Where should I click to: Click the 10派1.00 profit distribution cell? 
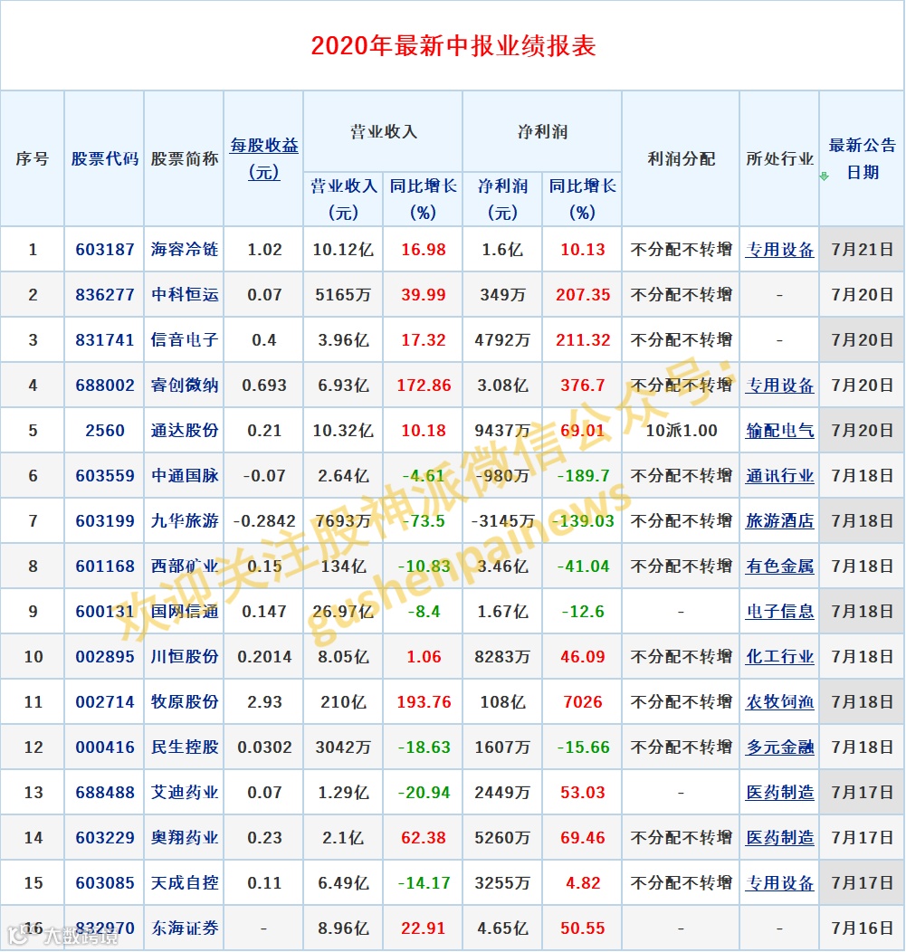[x=681, y=431]
